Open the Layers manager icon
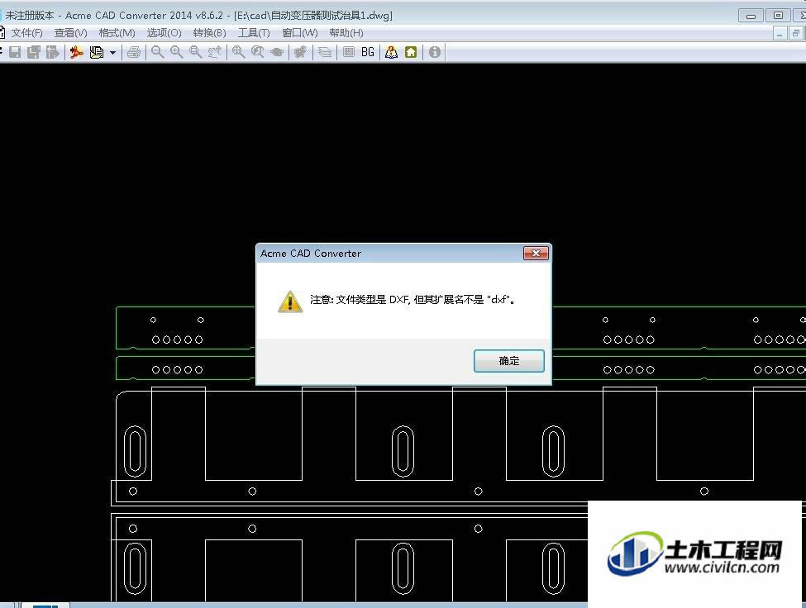 click(324, 52)
